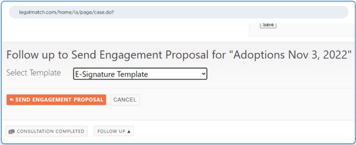Click the "CONSULTATION COMPLETED" label text

click(50, 132)
